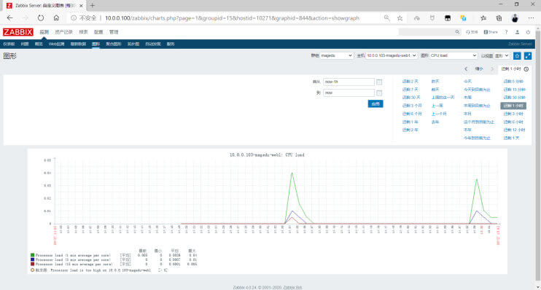Go to 聚合图形 (Screens) submenu

tap(113, 44)
